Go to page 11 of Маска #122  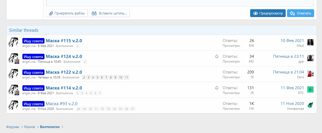(x=126, y=77)
